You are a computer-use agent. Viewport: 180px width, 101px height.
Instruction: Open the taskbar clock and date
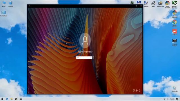tap(172, 99)
